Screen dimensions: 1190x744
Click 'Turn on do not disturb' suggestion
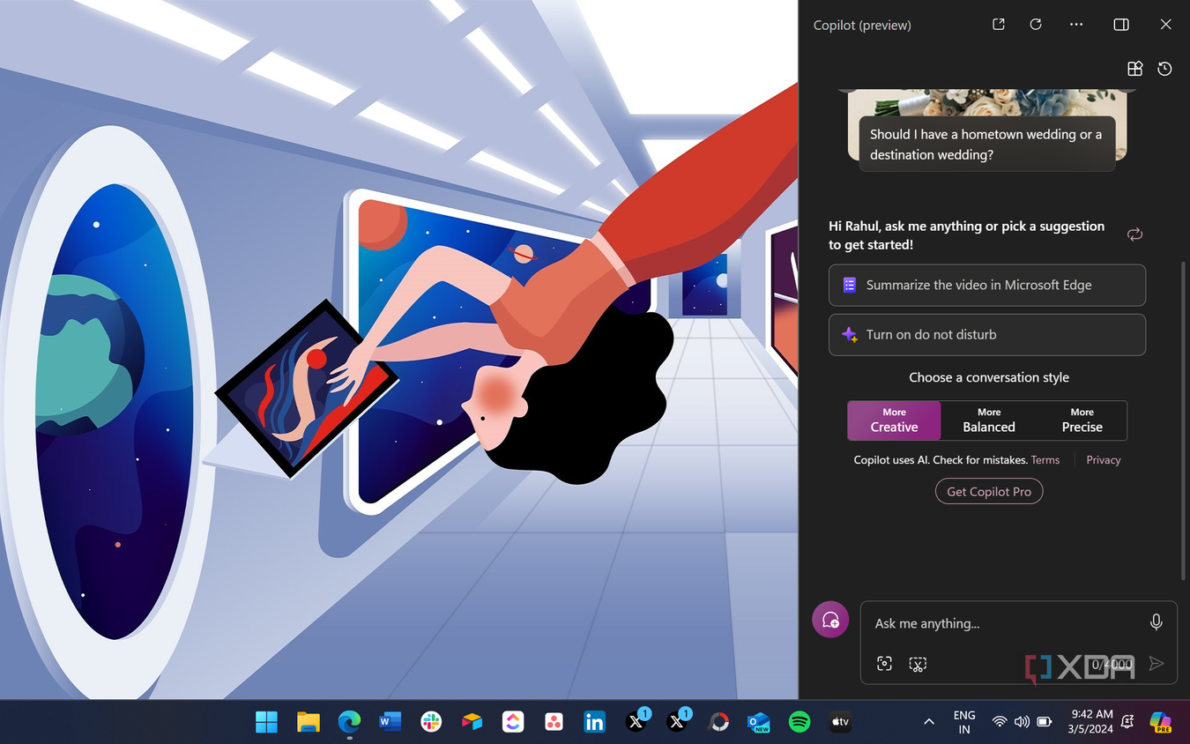click(x=987, y=335)
